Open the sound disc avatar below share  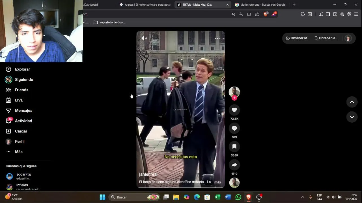[234, 183]
